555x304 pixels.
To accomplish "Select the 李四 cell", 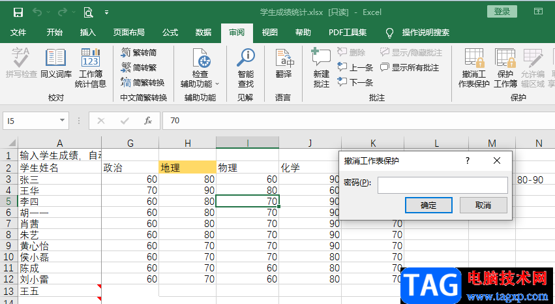I will click(59, 202).
